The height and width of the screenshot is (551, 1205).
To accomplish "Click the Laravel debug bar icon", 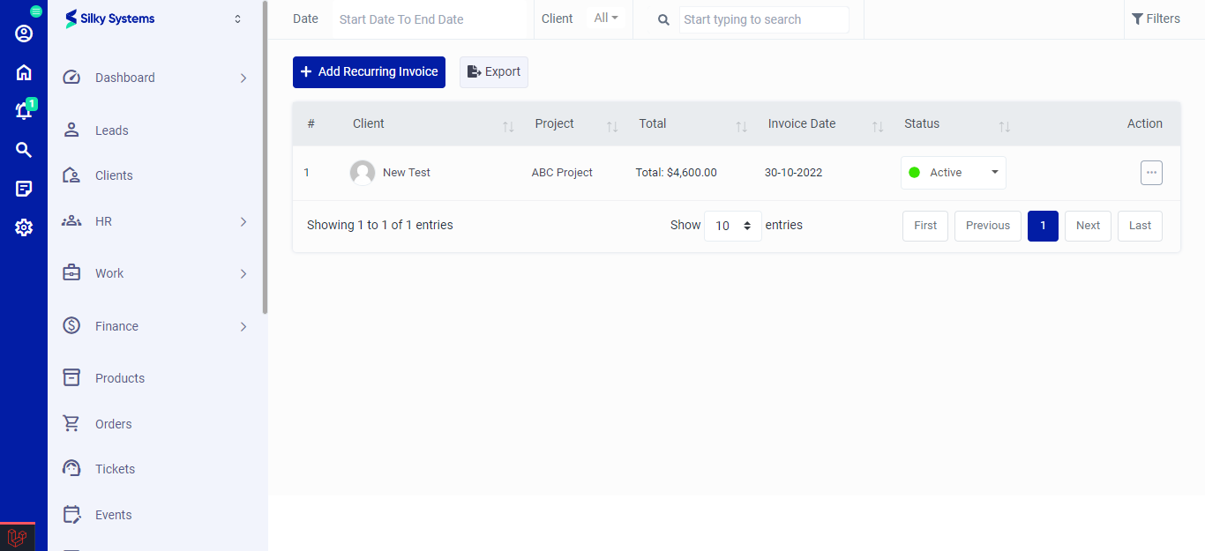I will tap(17, 537).
